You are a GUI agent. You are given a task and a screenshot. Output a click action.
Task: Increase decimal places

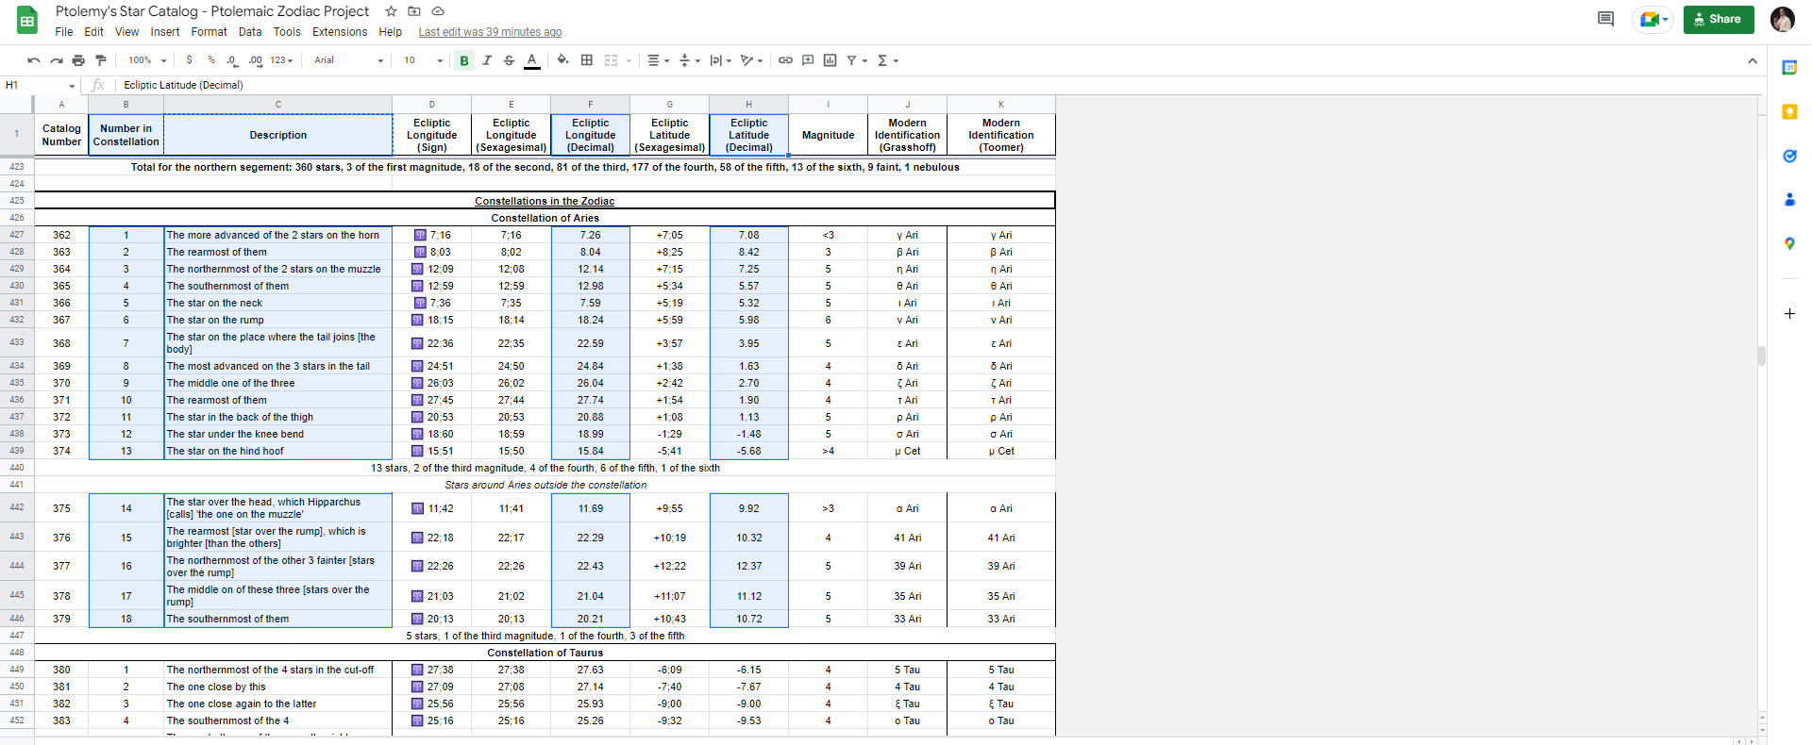[x=256, y=60]
